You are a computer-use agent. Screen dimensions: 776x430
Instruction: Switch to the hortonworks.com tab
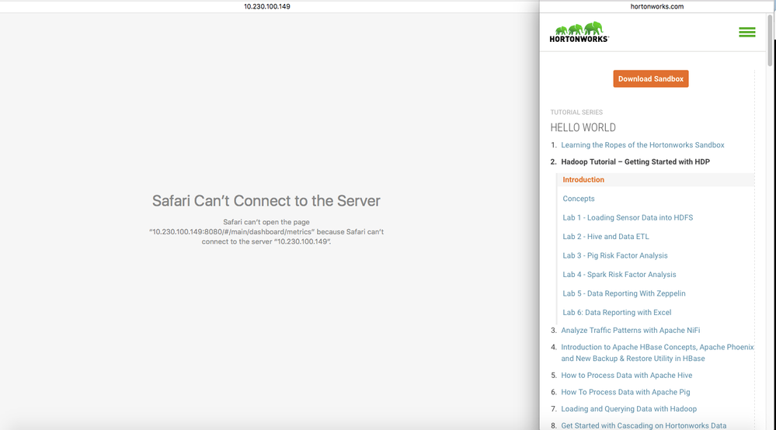(x=656, y=6)
